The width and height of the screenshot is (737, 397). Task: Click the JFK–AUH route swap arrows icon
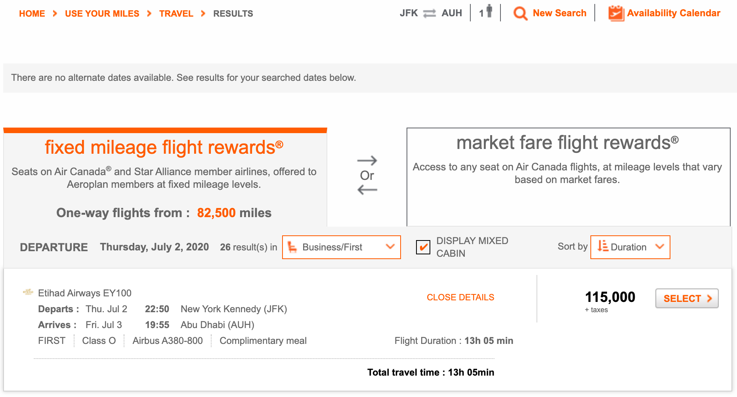(430, 13)
